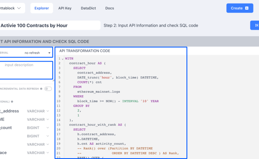
Task: Click the Create button
Action: (239, 8)
